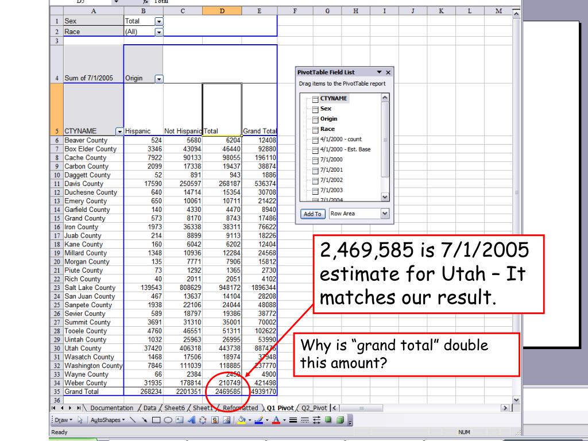Viewport: 588px width, 441px height.
Task: Expand the Row Area combo box
Action: click(385, 214)
